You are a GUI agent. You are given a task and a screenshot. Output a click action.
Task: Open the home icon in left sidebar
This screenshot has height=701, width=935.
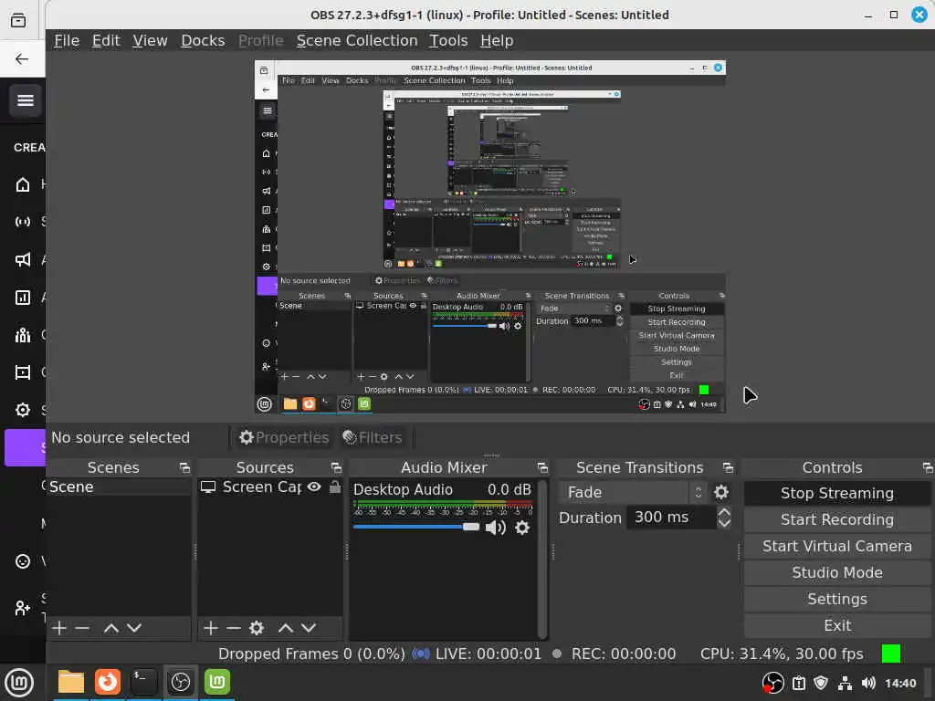(23, 184)
